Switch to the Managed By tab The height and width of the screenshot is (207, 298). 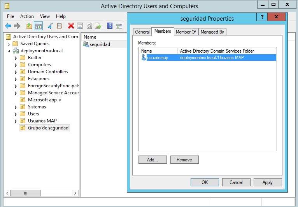pyautogui.click(x=212, y=32)
